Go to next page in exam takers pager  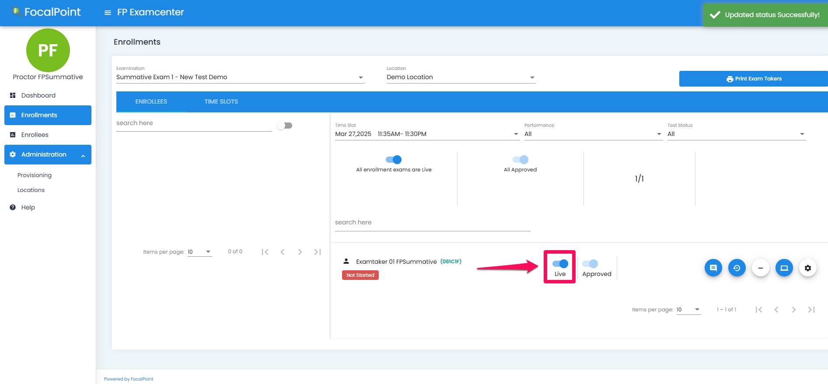pos(794,310)
